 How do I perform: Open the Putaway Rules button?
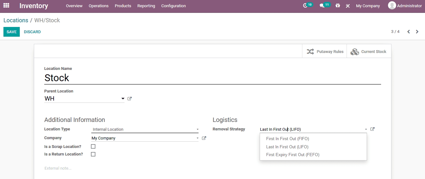tap(325, 52)
